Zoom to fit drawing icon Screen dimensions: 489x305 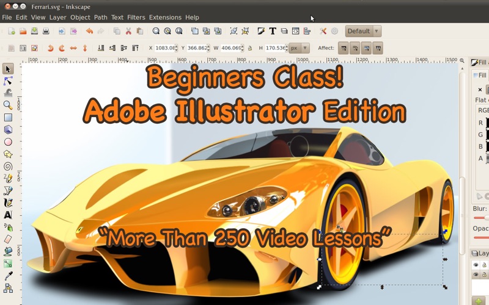167,31
